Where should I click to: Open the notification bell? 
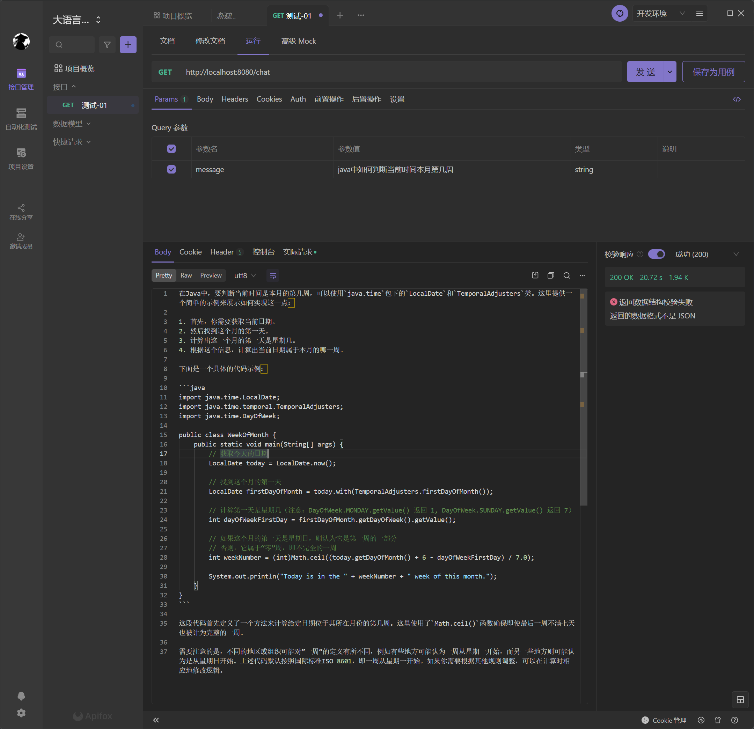(x=21, y=696)
